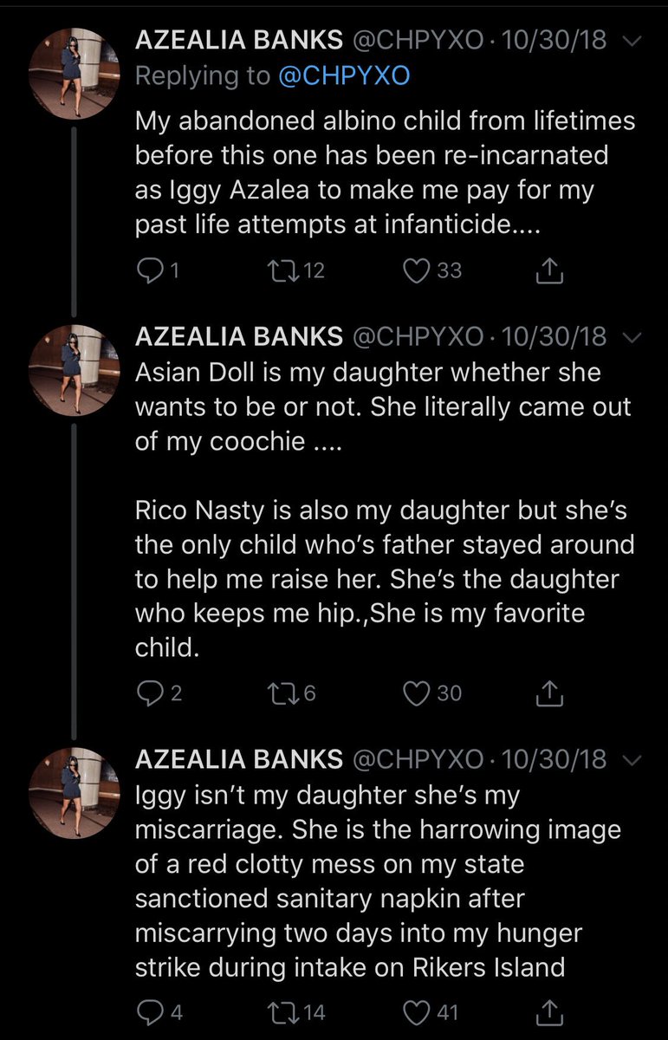Expand the second tweet's more-options arrow
This screenshot has height=1040, width=668.
[x=632, y=337]
